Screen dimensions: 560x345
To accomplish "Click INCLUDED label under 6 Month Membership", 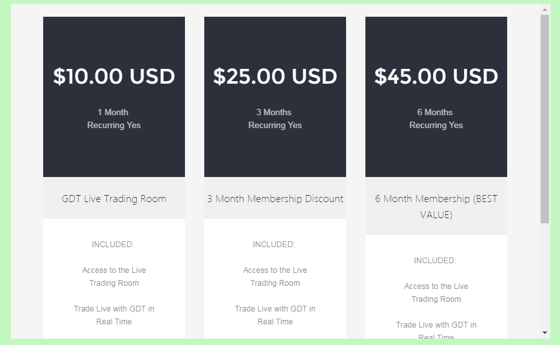I will click(x=435, y=261).
